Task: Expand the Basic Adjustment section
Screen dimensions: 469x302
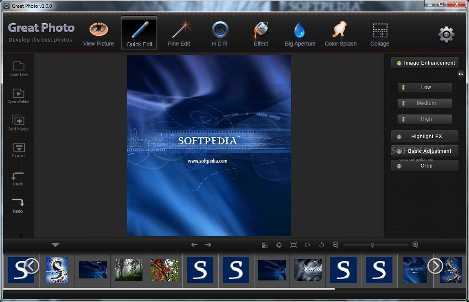Action: click(425, 151)
